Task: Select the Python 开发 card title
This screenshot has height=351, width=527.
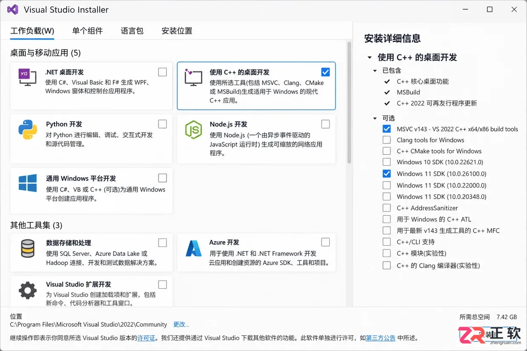Action: click(64, 124)
